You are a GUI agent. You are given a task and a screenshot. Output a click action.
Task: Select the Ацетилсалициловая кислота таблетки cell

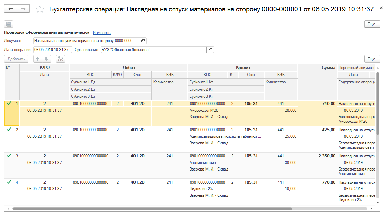point(226,136)
